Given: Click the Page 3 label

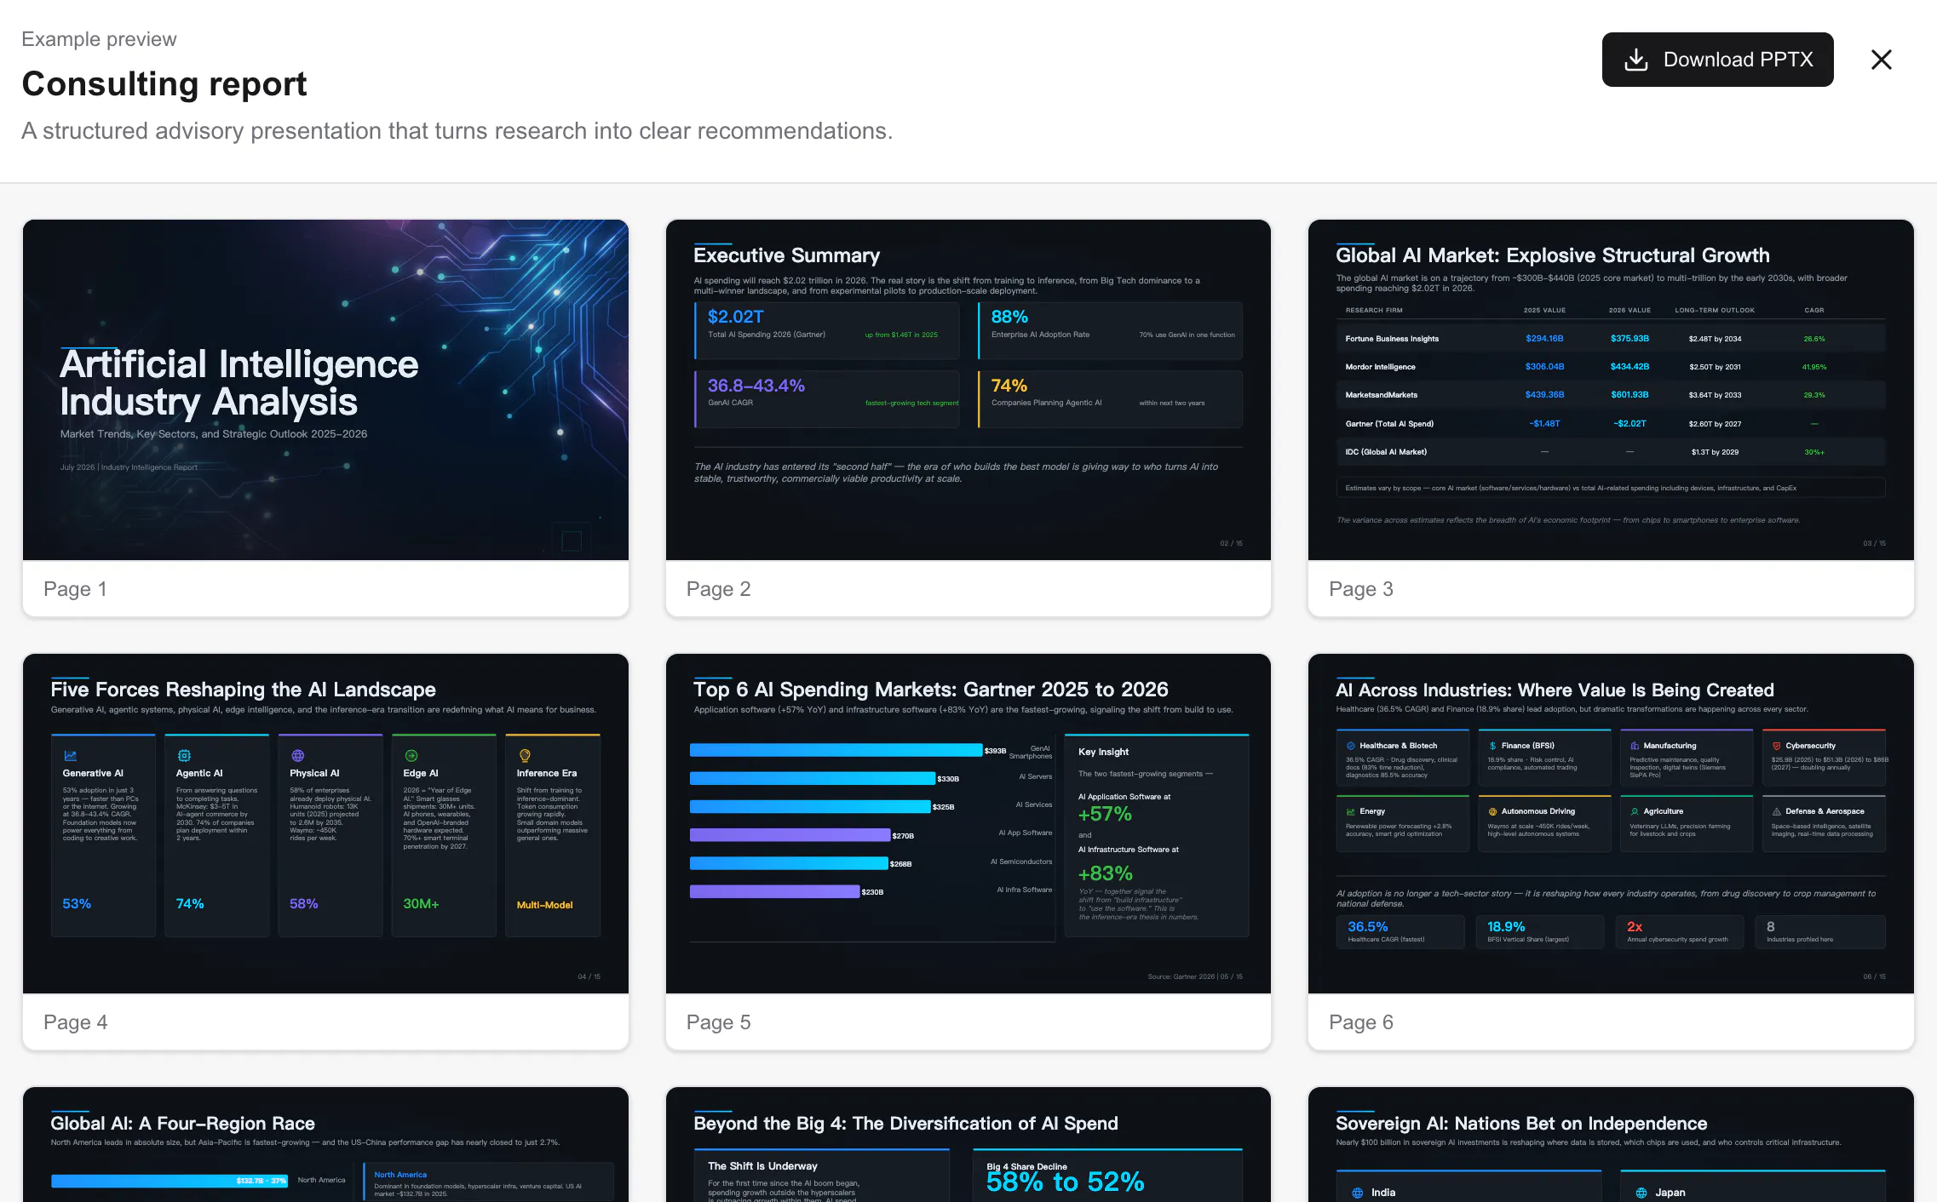Looking at the screenshot, I should pos(1361,589).
